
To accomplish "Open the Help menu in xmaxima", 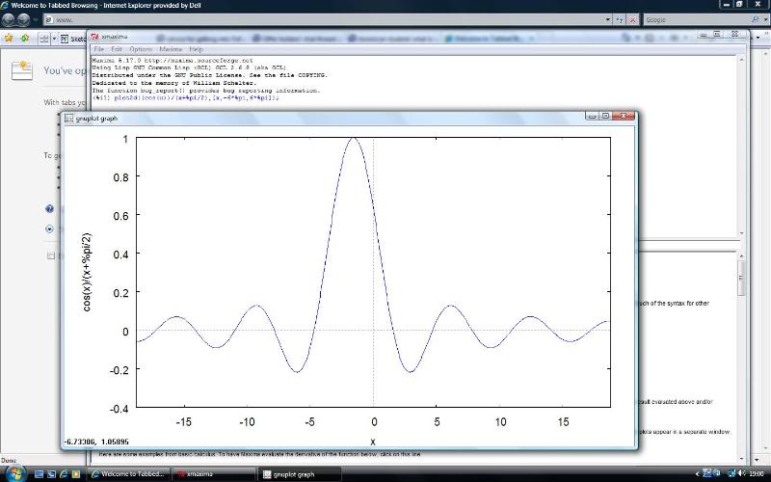I will pos(197,49).
